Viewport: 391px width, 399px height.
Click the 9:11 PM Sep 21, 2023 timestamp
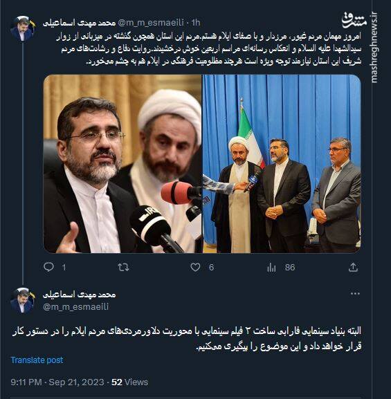[x=57, y=382]
